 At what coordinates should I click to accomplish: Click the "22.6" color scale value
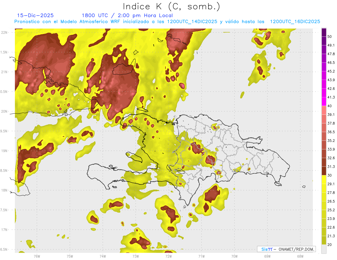(x=331, y=227)
